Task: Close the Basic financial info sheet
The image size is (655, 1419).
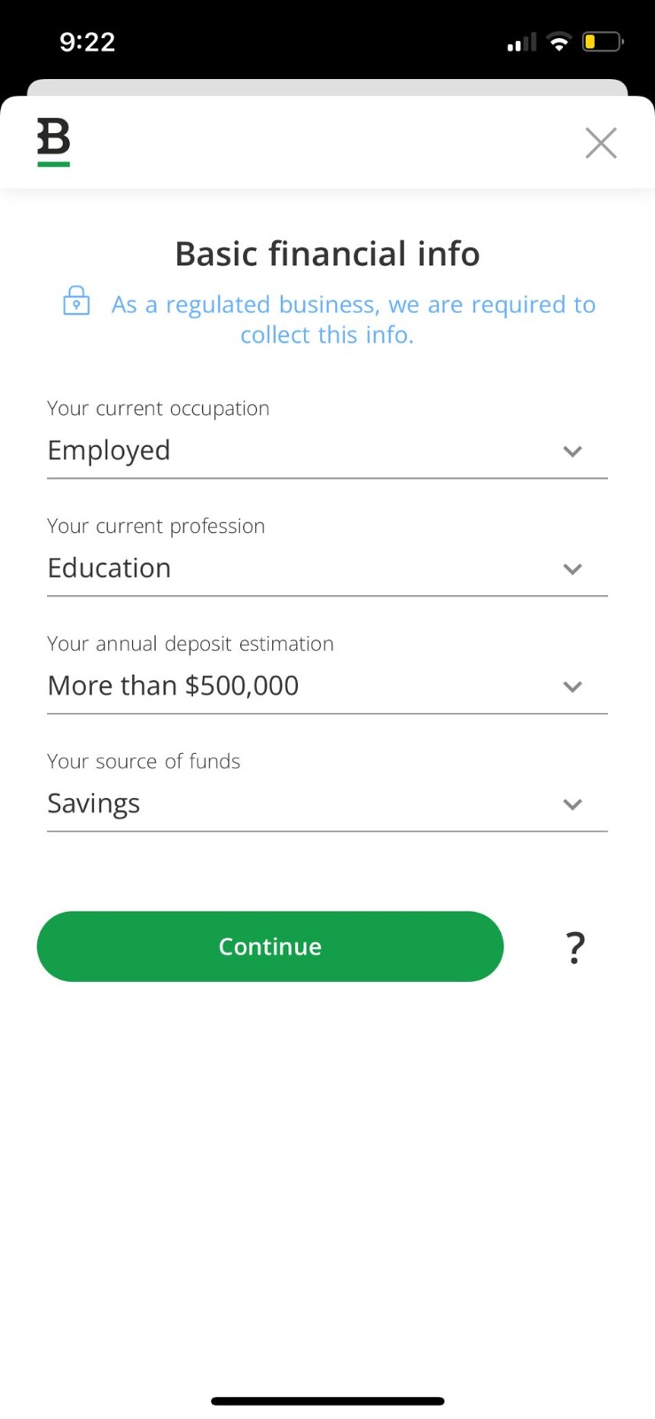Action: pyautogui.click(x=601, y=143)
